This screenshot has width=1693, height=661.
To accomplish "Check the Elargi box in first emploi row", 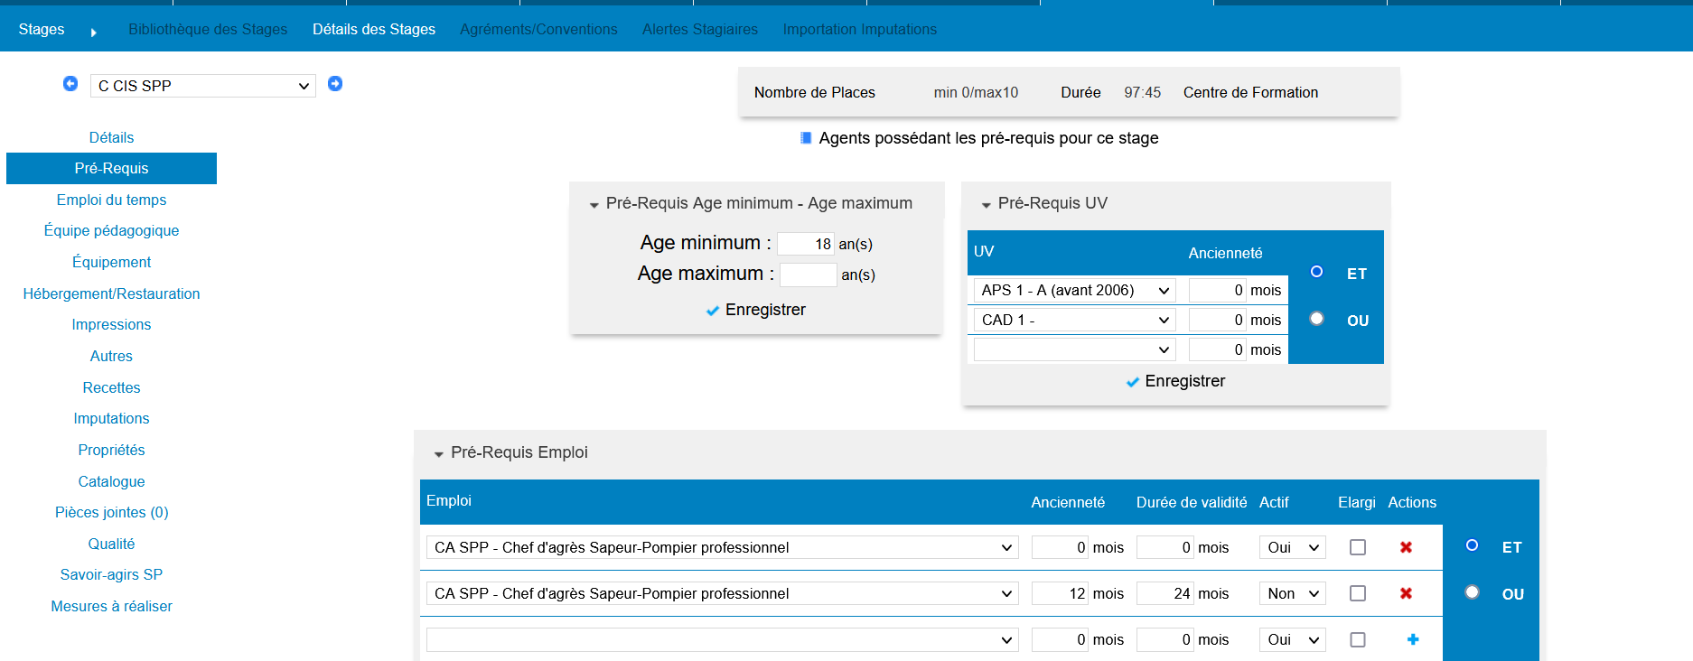I will pyautogui.click(x=1357, y=547).
